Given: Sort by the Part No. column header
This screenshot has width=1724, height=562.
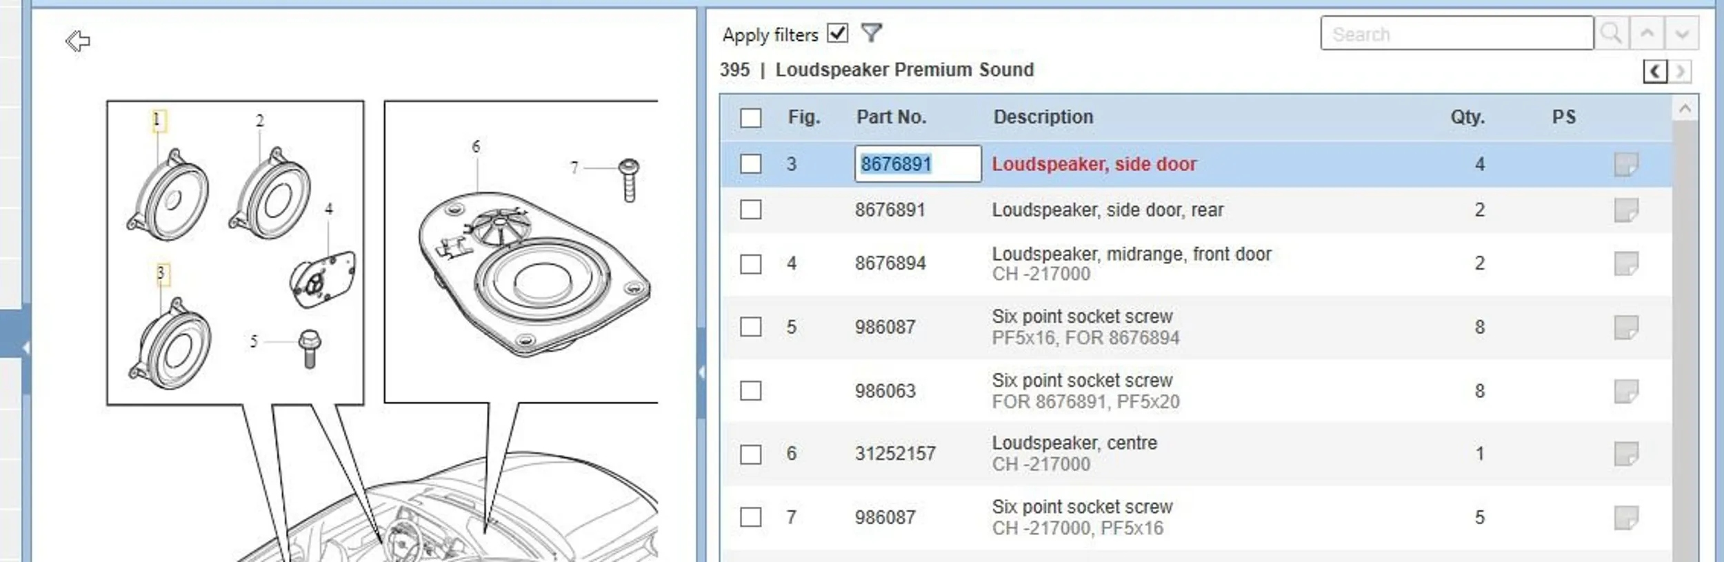Looking at the screenshot, I should click(x=891, y=117).
